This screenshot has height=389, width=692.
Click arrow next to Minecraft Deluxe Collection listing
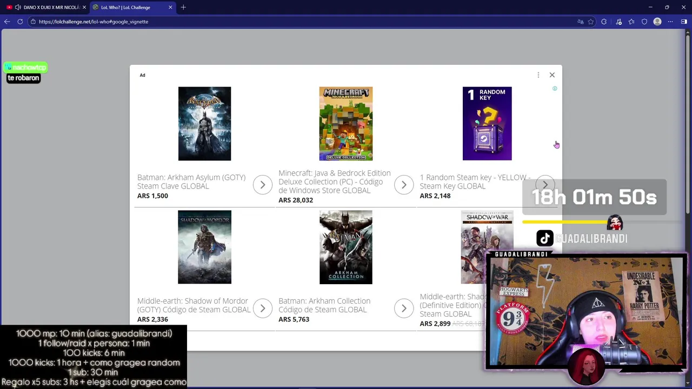pos(404,185)
